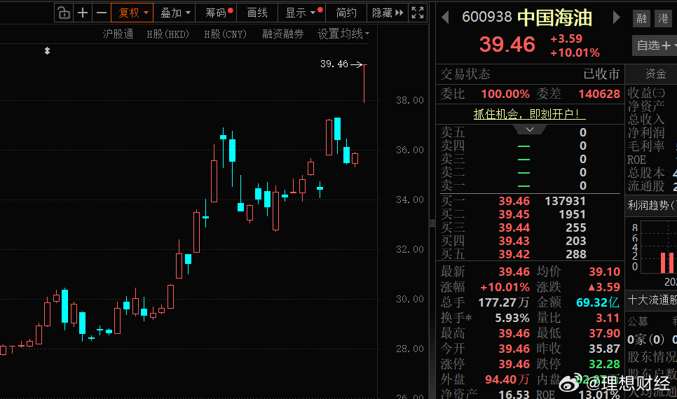Go to next stock with right arrow
677x399 pixels.
[617, 17]
